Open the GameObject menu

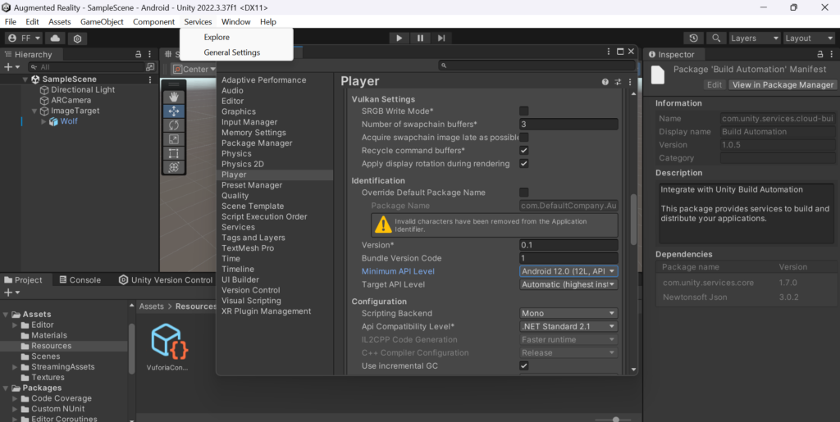click(x=102, y=22)
